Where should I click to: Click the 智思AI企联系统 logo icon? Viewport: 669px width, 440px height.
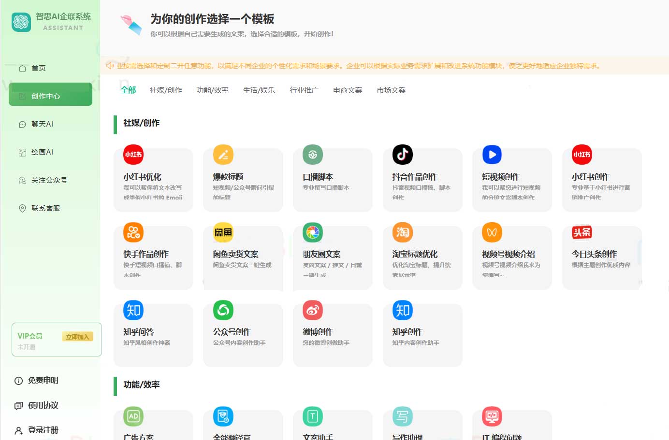tap(21, 22)
